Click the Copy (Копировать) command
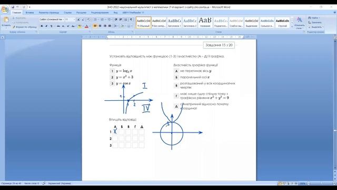The image size is (337, 190). pyautogui.click(x=21, y=22)
